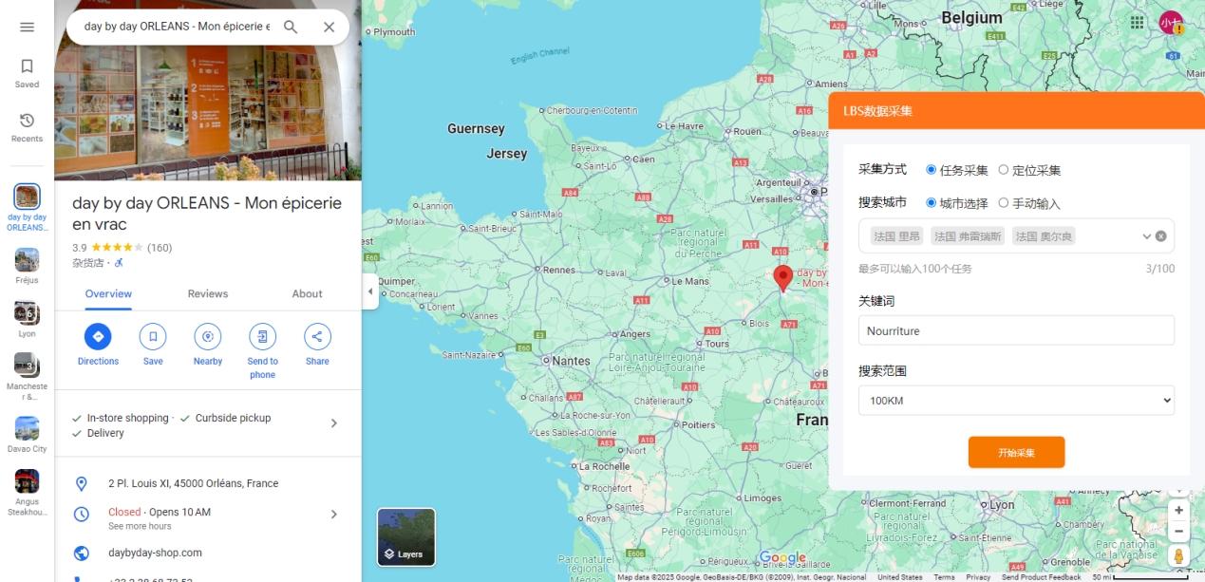Click the Terms link in footer
The image size is (1205, 582).
[x=944, y=577]
